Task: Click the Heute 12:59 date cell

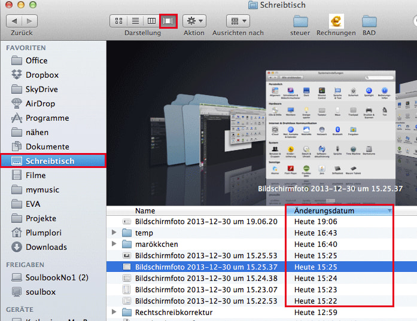Action: click(x=316, y=312)
